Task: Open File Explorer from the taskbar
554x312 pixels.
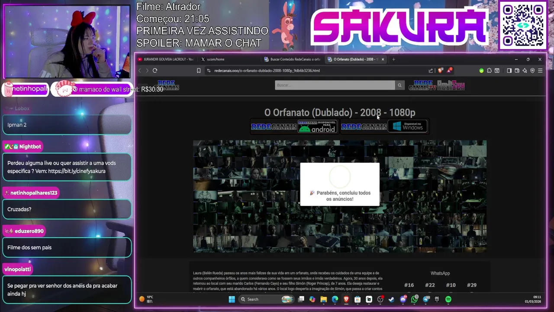Action: (x=324, y=299)
